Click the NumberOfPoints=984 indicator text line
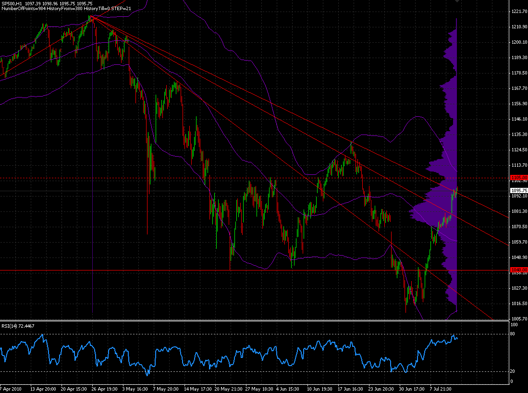This screenshot has width=528, height=393. pos(67,9)
